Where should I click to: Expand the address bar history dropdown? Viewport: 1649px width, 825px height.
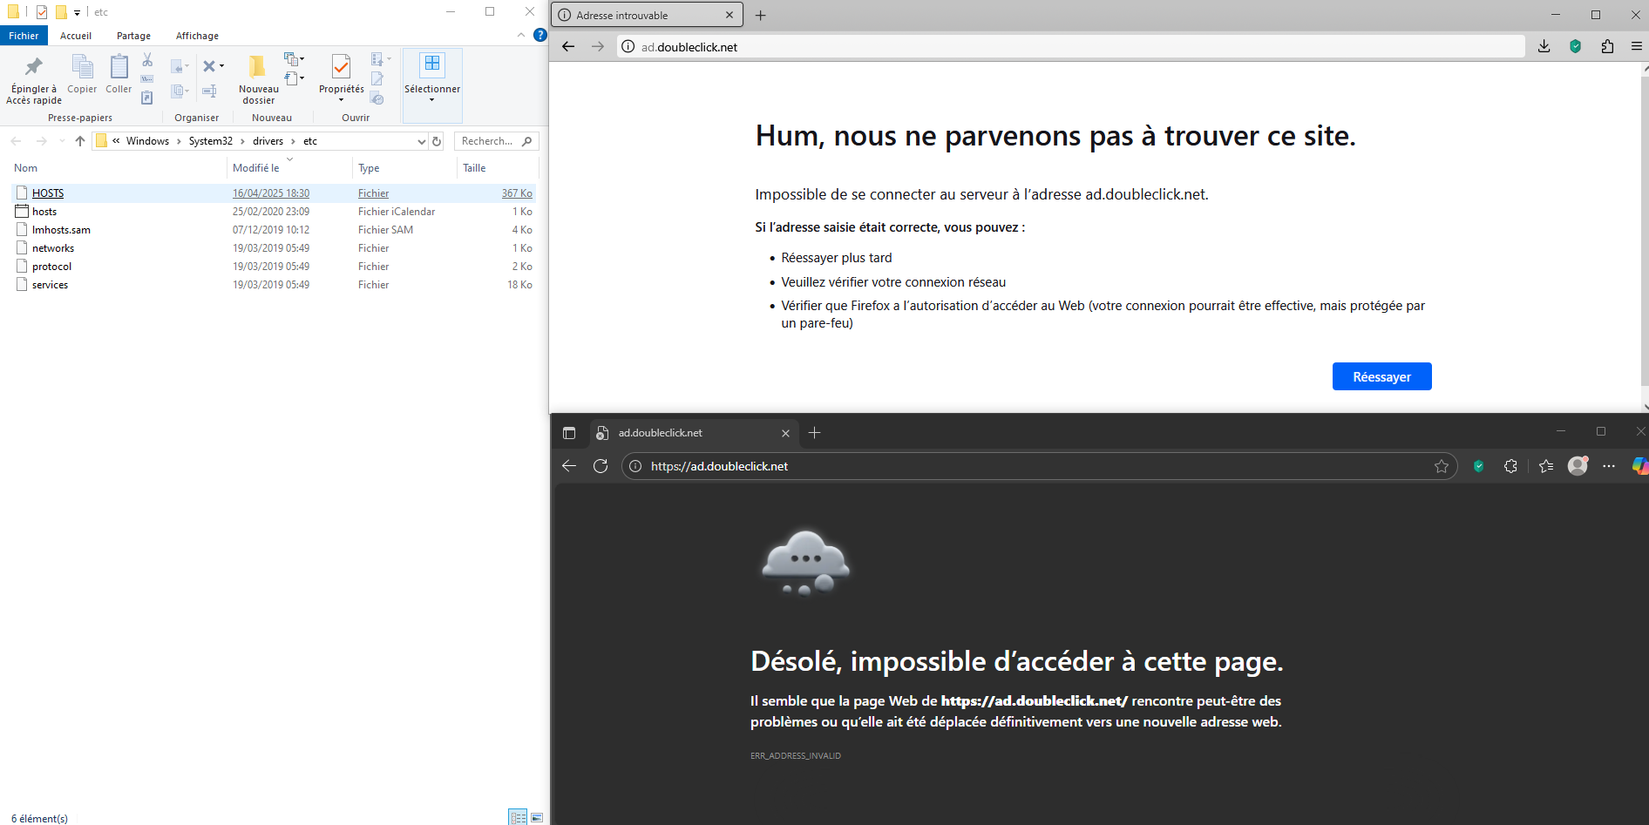coord(422,141)
